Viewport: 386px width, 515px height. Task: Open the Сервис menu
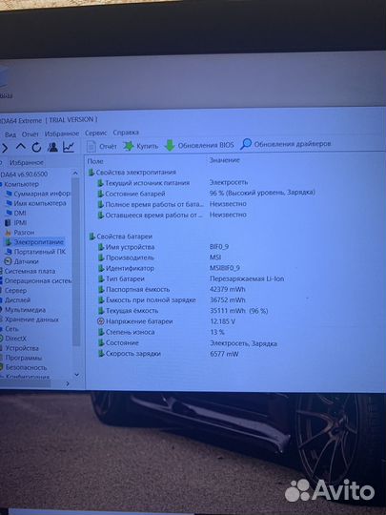click(96, 133)
